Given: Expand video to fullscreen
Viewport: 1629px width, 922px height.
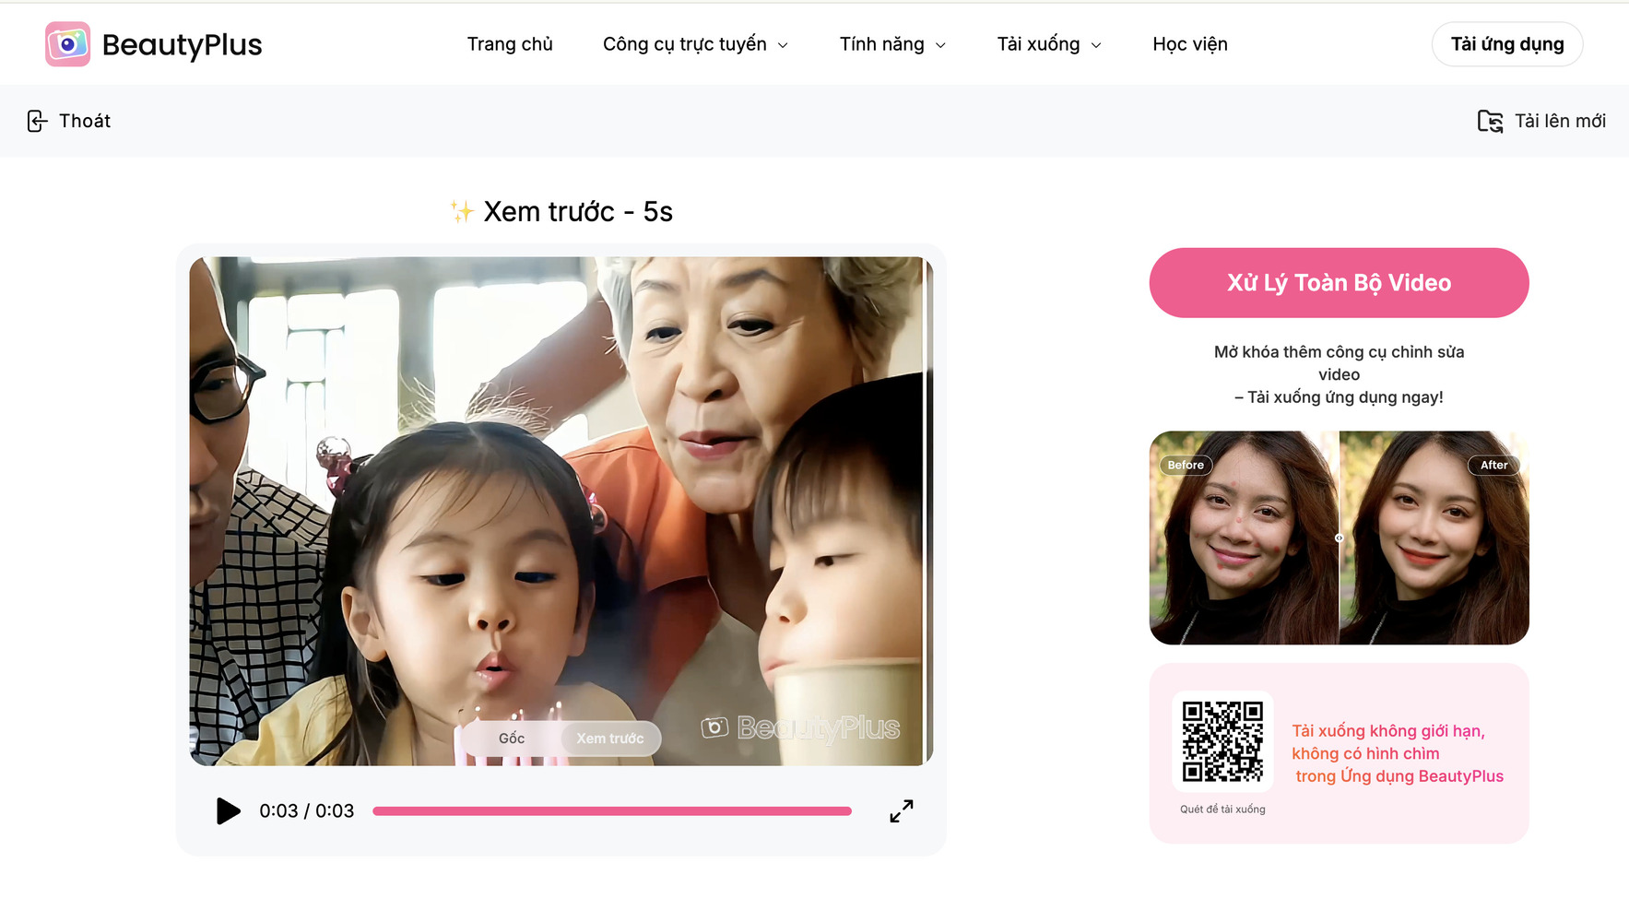Looking at the screenshot, I should tap(901, 811).
